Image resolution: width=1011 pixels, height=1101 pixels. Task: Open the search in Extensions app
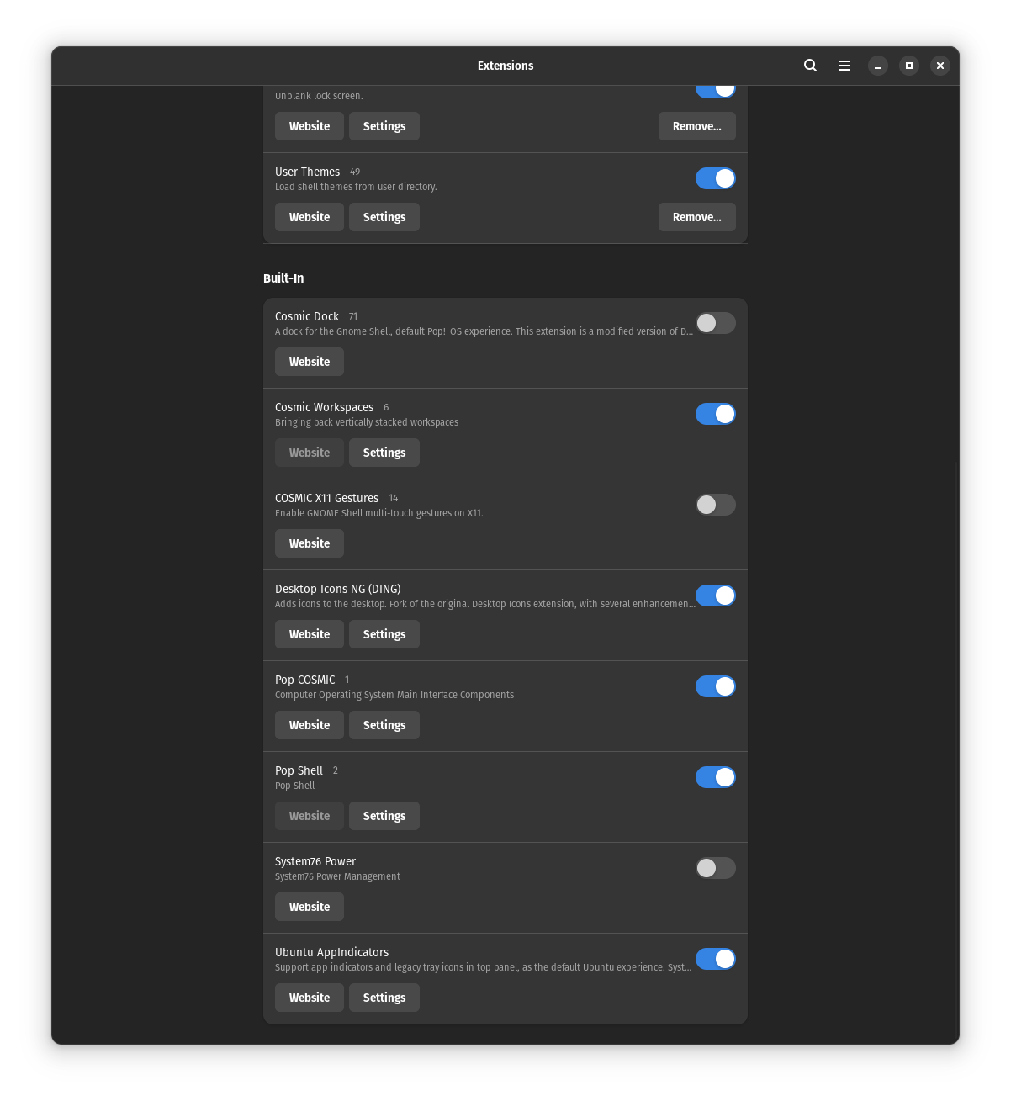pyautogui.click(x=810, y=66)
